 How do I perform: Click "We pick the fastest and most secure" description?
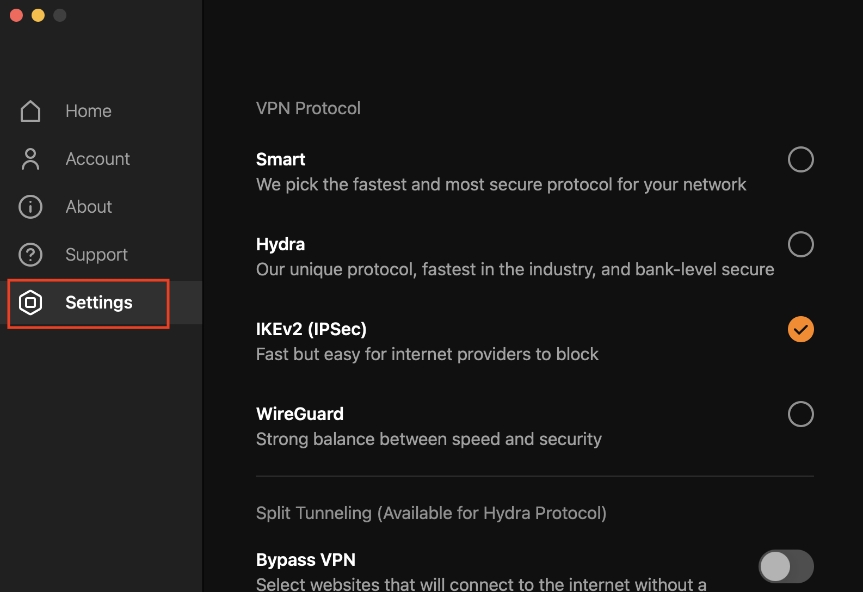[x=501, y=184]
